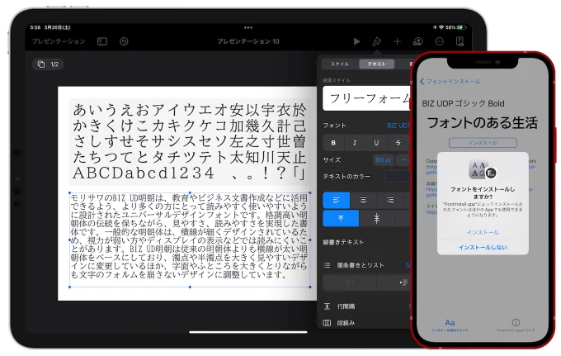This screenshot has width=561, height=356.
Task: Tap inside the モリサワのBIZ UD明朝 paragraph
Action: [x=189, y=236]
